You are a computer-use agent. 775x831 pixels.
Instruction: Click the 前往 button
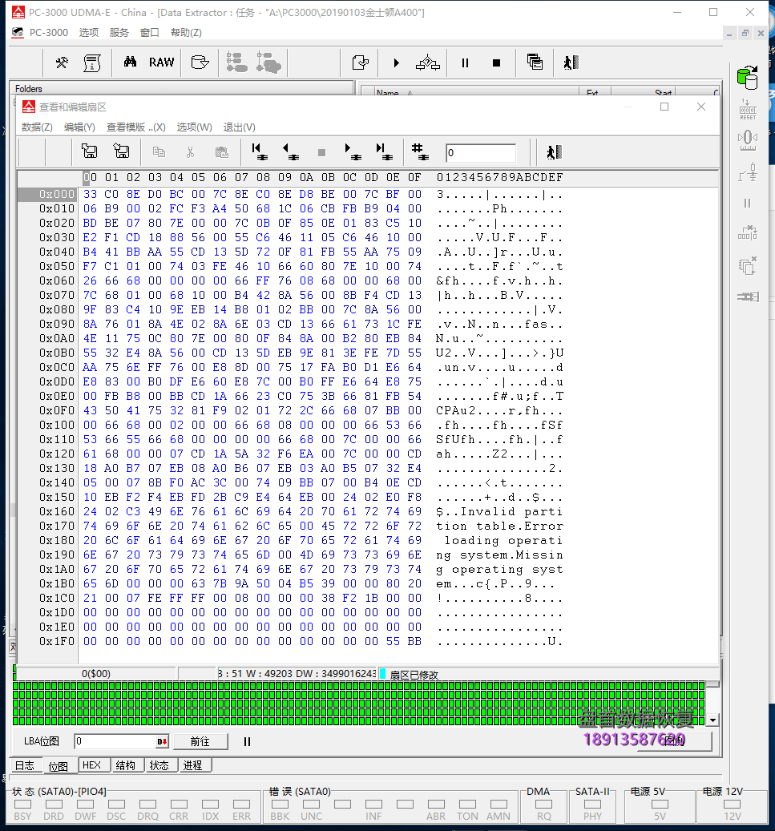[200, 741]
